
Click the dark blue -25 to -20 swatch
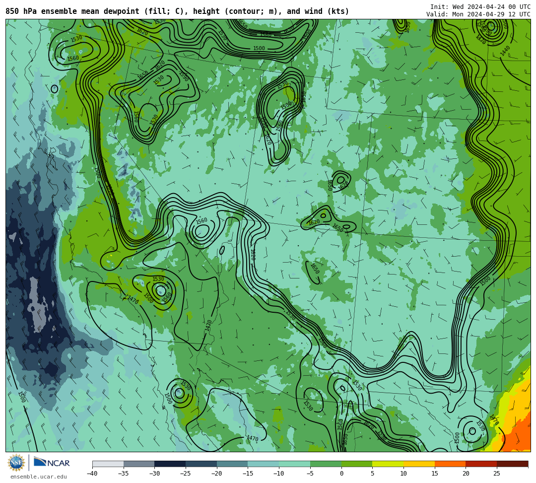point(201,464)
